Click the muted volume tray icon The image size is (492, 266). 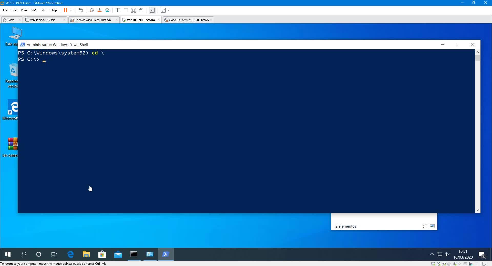[x=447, y=254]
